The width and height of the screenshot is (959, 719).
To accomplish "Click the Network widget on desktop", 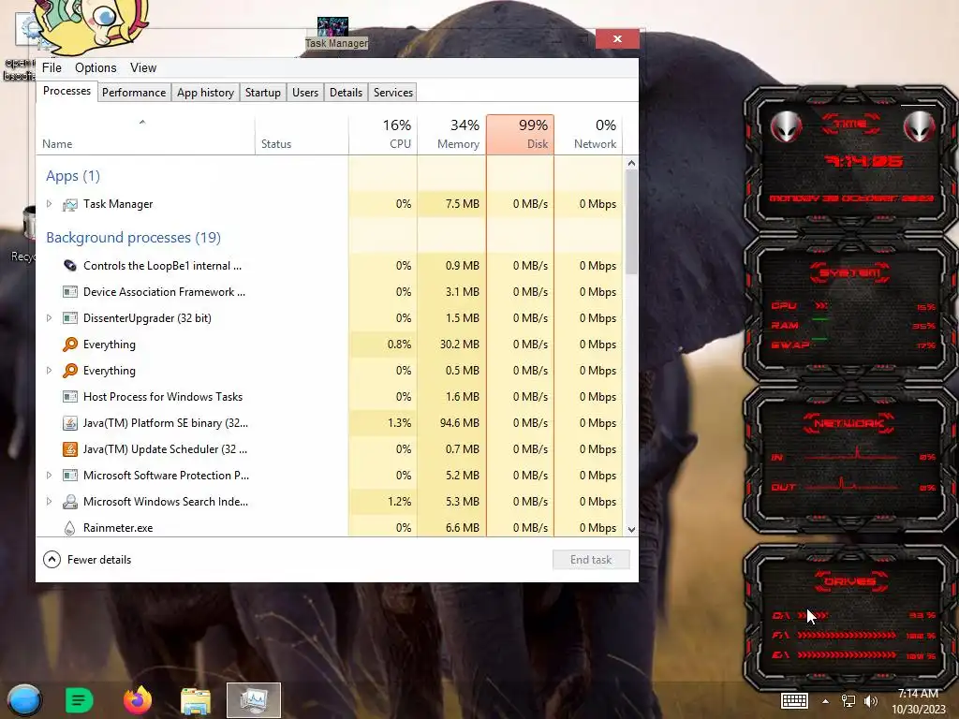I will pos(850,462).
